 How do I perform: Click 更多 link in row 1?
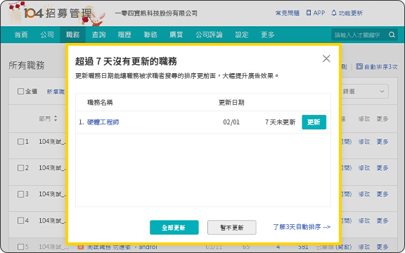coord(382,141)
